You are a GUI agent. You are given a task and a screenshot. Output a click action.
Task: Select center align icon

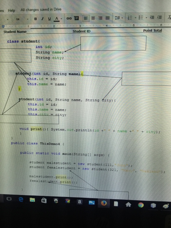pyautogui.click(x=93, y=18)
